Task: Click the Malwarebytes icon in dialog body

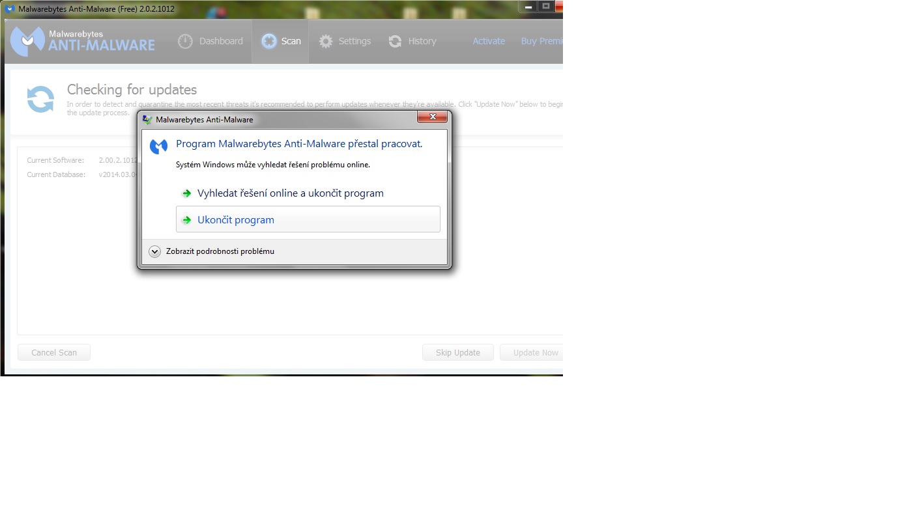Action: pyautogui.click(x=158, y=146)
